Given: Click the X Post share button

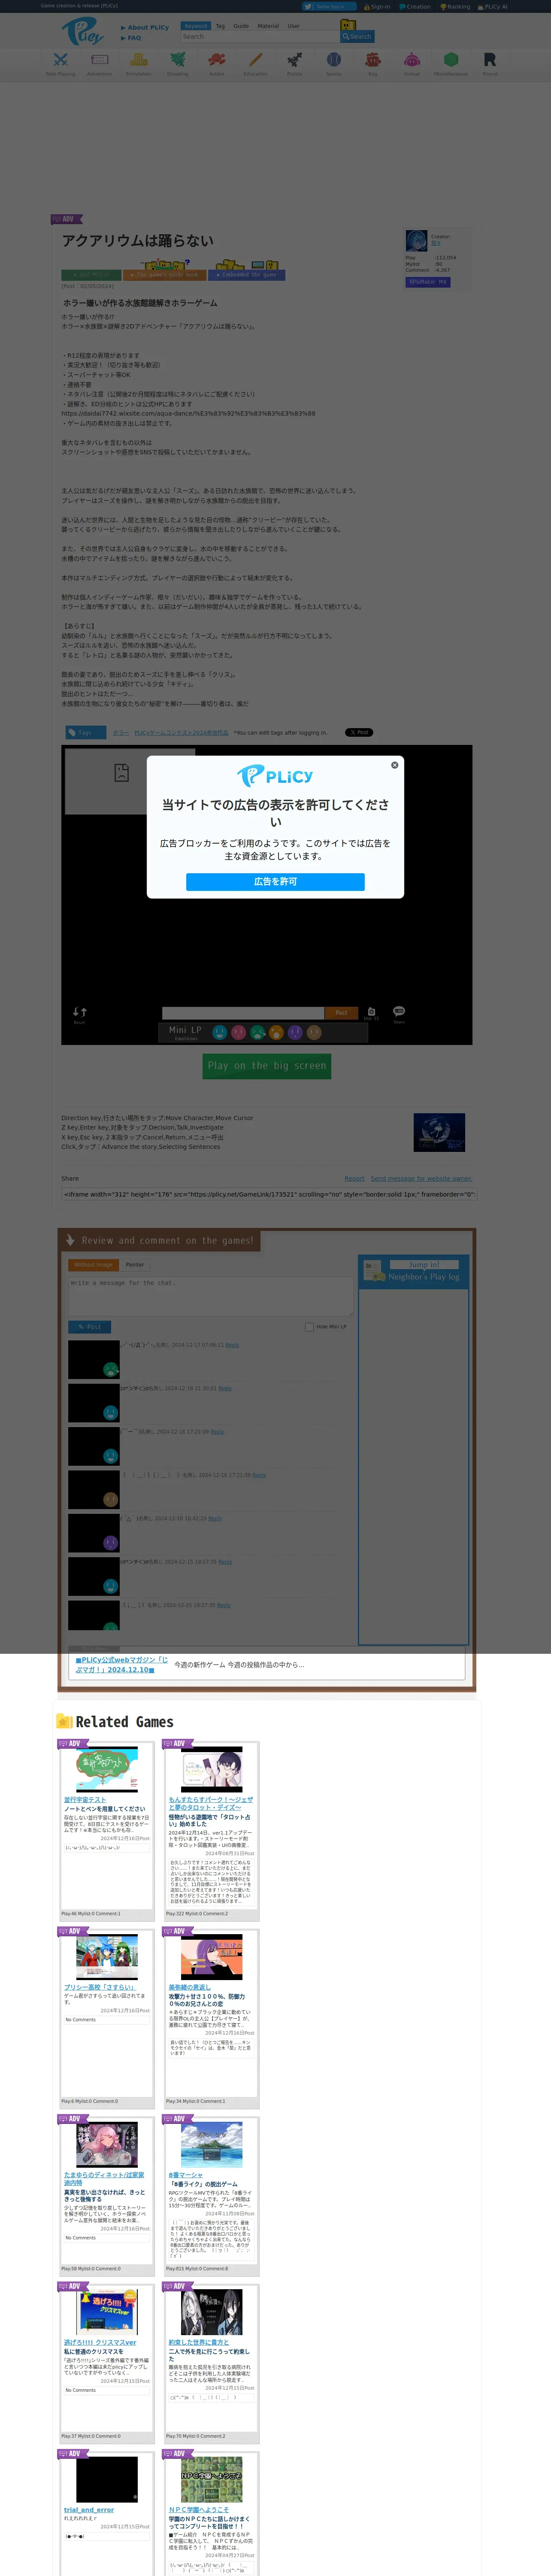Looking at the screenshot, I should (x=359, y=733).
